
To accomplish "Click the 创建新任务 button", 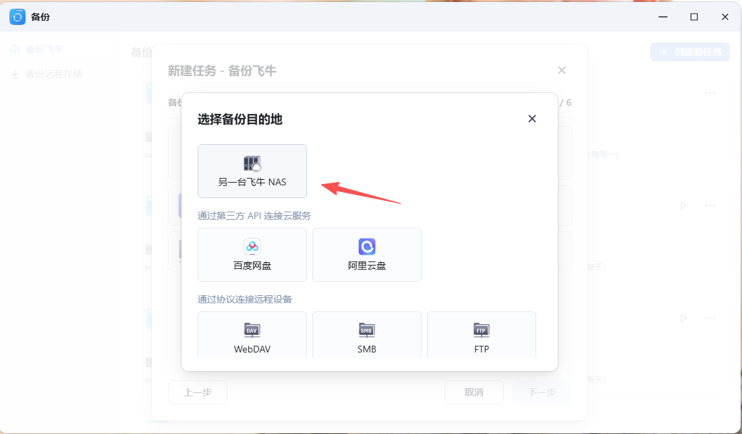I will [690, 52].
